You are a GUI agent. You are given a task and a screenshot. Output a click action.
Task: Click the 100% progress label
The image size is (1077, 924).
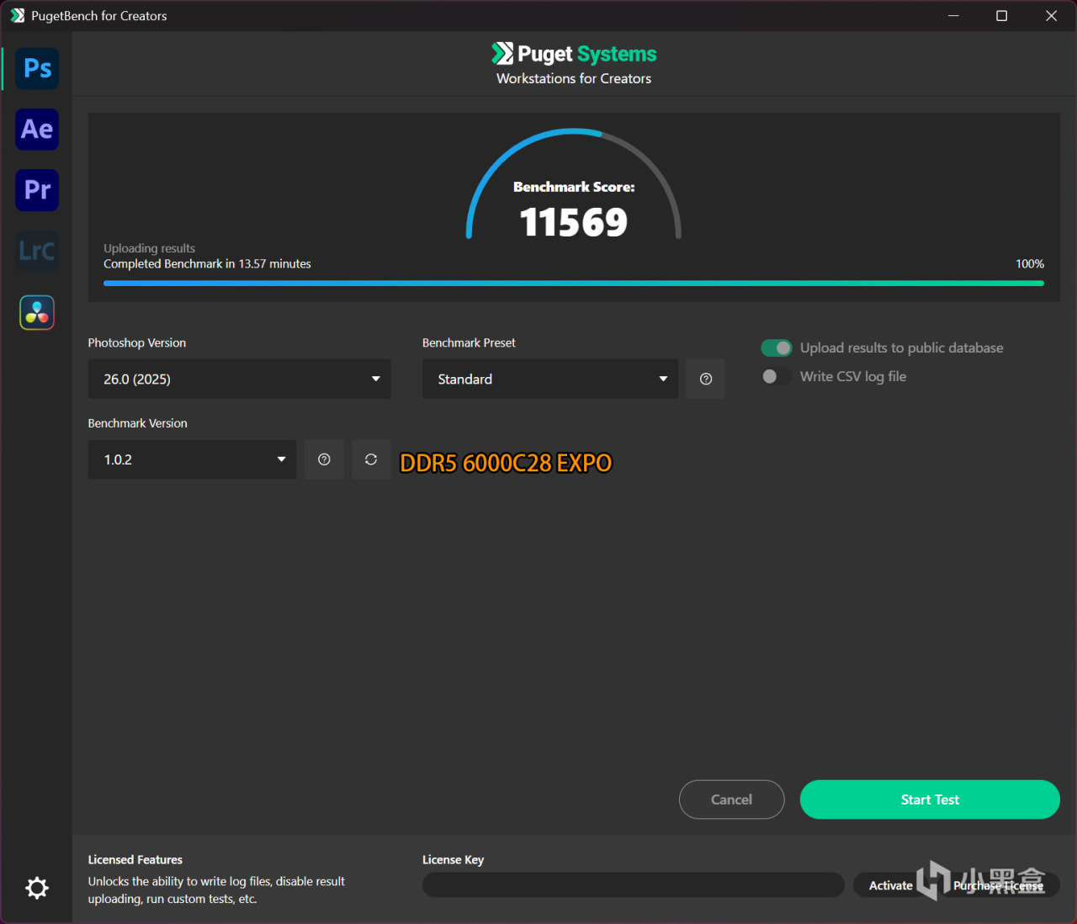click(x=1030, y=264)
